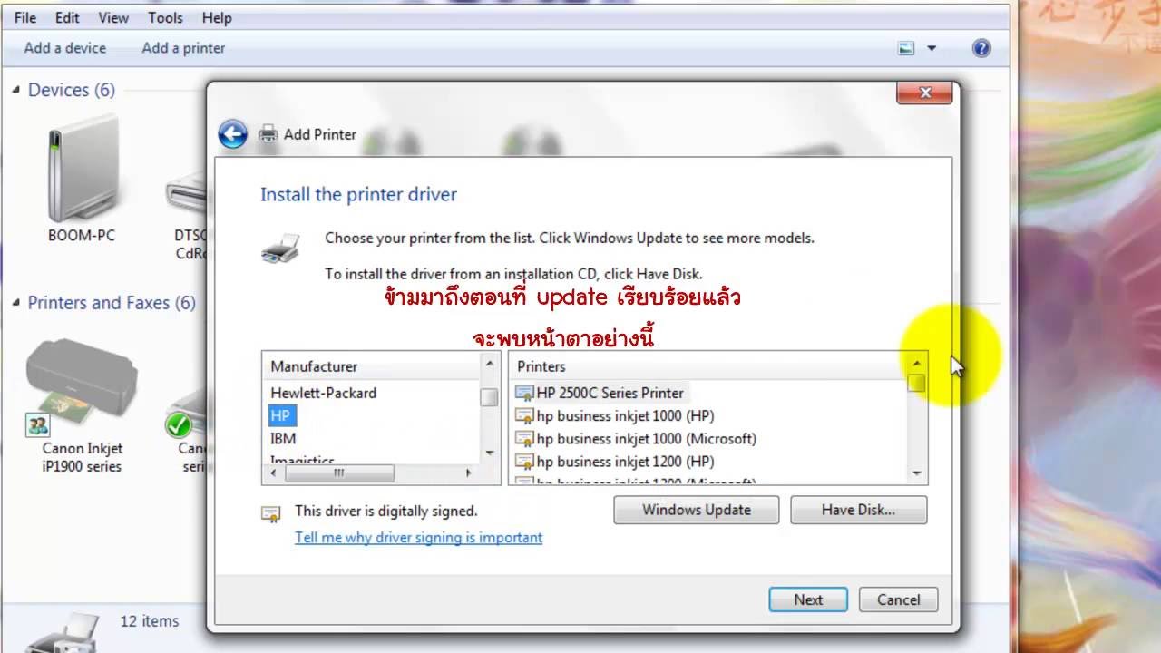Viewport: 1161px width, 653px height.
Task: Click driver icon beside HP 2500C Series Printer
Action: click(x=524, y=393)
